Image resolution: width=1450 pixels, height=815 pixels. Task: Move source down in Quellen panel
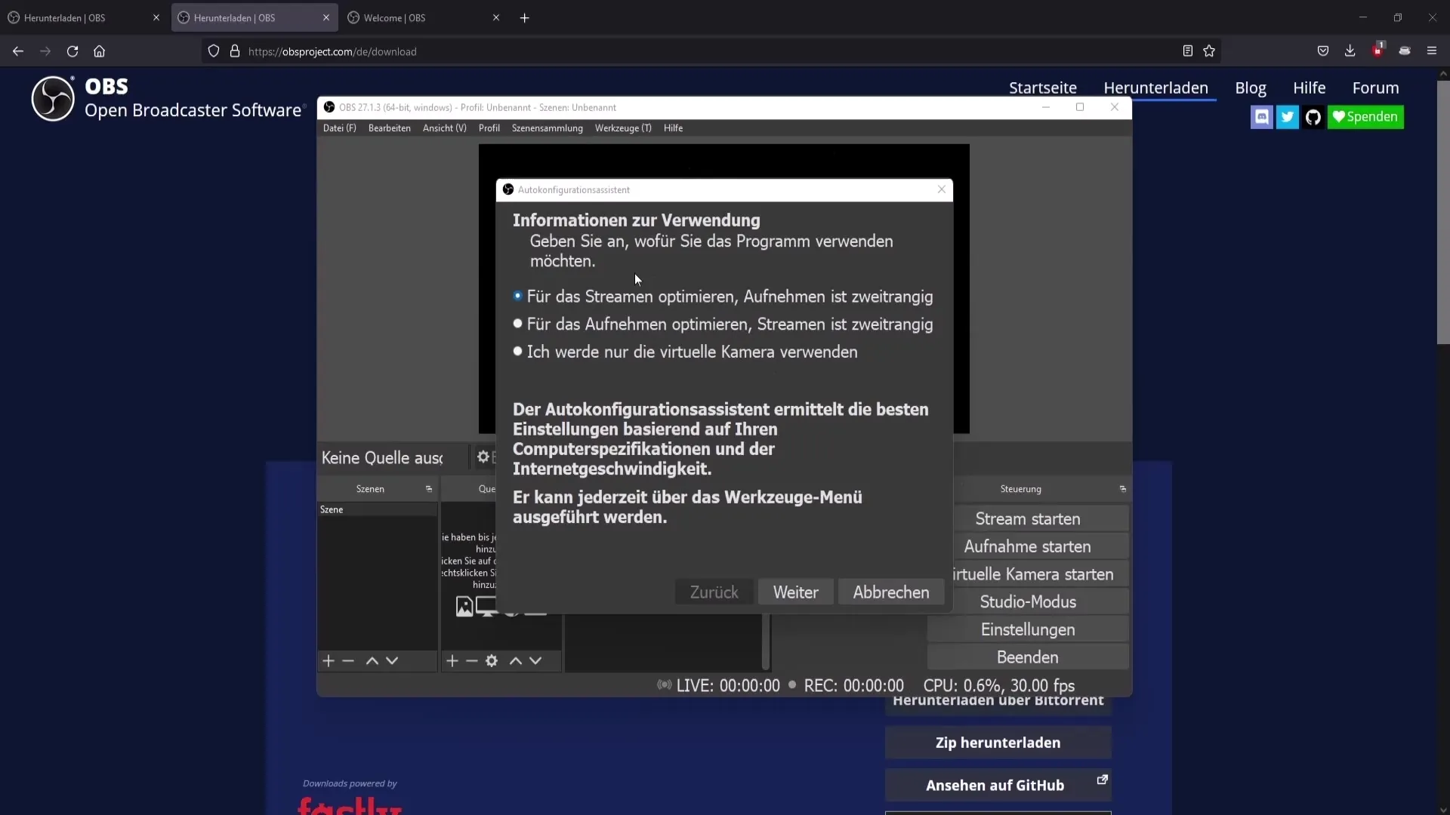[x=535, y=661]
